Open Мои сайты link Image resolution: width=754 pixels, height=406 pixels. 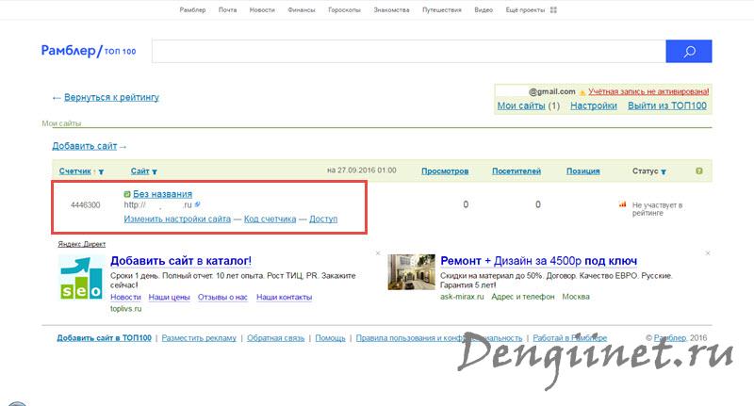521,106
